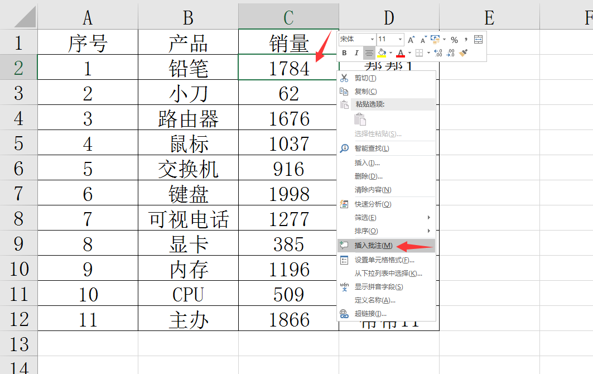Click the paste option clipboard icon

pos(360,119)
